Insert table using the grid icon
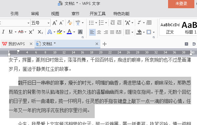197x125 pixels. pos(149,23)
